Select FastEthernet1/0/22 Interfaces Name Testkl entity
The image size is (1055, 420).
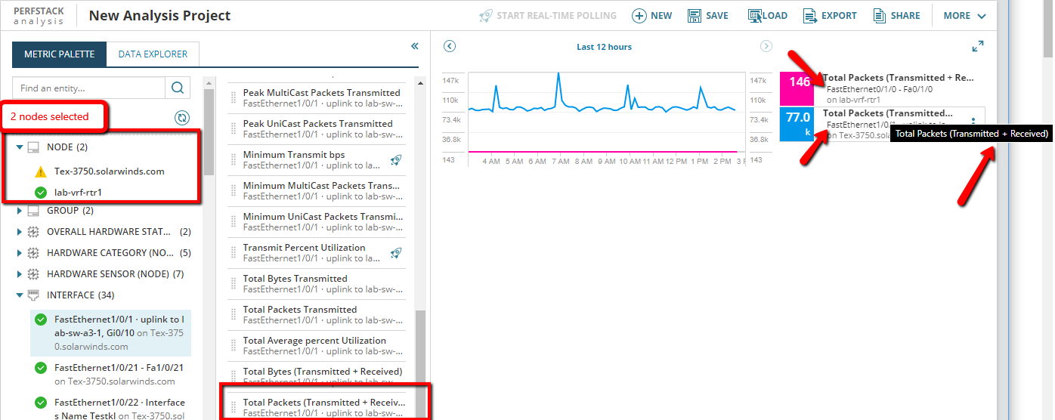(x=110, y=409)
